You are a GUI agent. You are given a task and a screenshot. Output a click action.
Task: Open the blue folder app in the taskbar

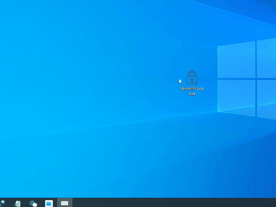click(49, 203)
